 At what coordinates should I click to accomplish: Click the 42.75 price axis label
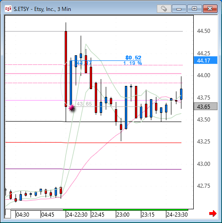[203, 186]
